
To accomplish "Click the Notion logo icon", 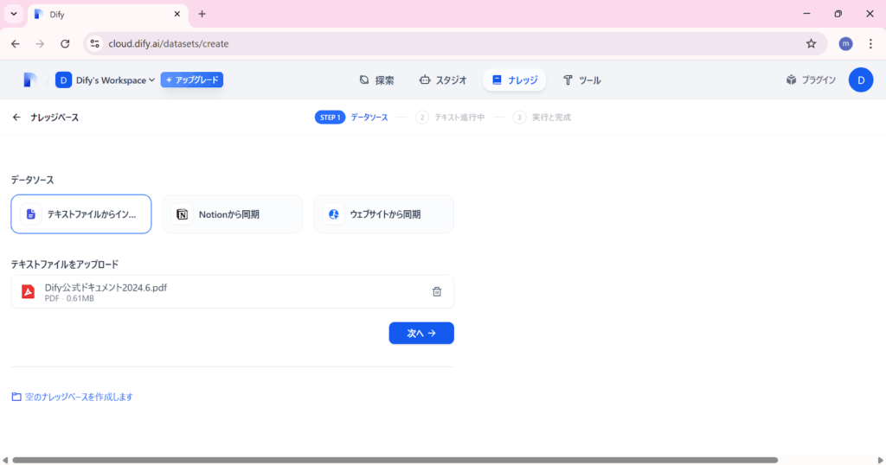I will click(182, 214).
